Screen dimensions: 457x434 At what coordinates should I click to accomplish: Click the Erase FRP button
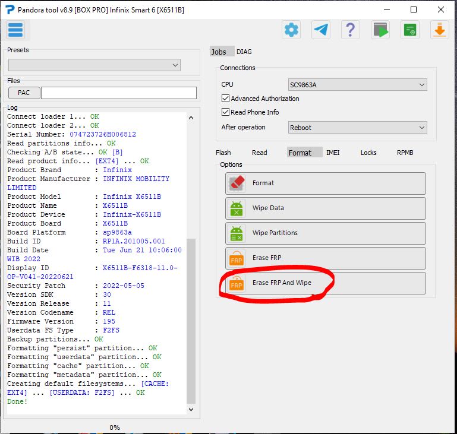coord(326,258)
